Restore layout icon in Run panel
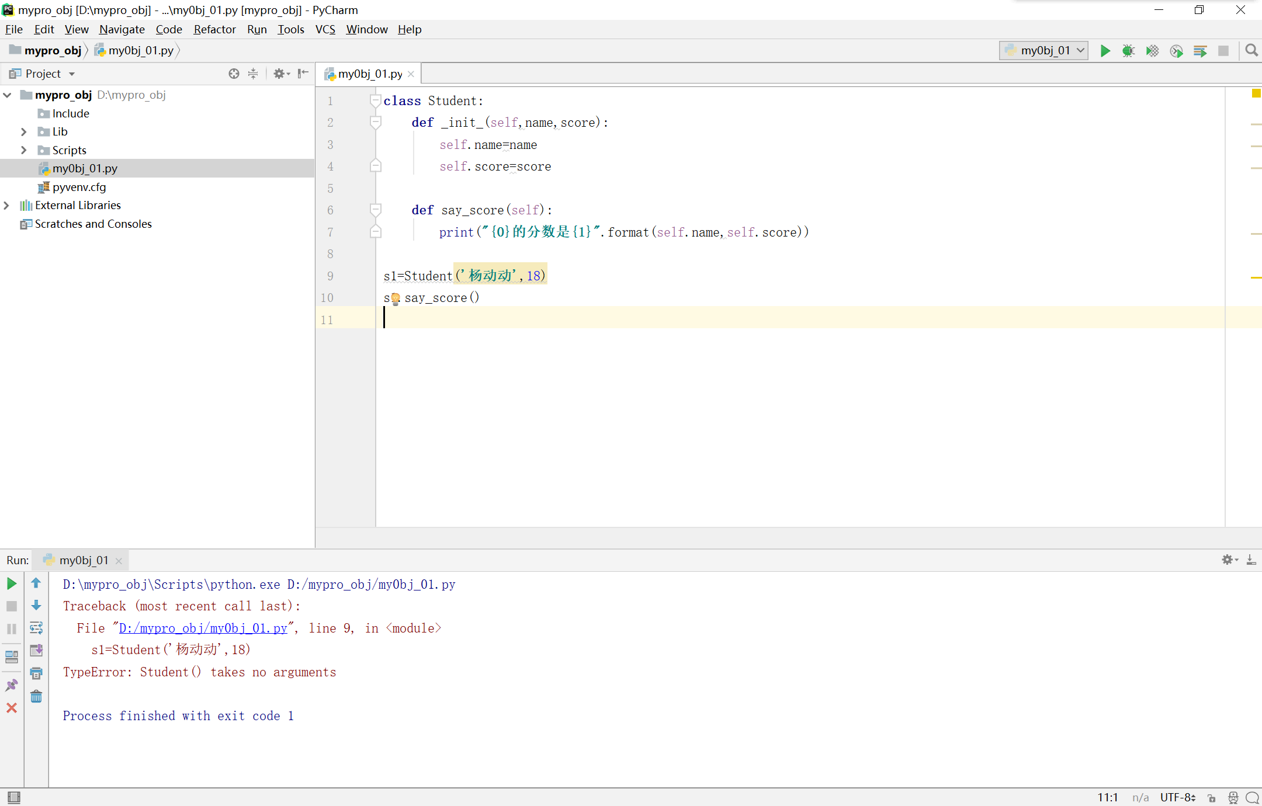This screenshot has height=806, width=1262. [x=12, y=657]
